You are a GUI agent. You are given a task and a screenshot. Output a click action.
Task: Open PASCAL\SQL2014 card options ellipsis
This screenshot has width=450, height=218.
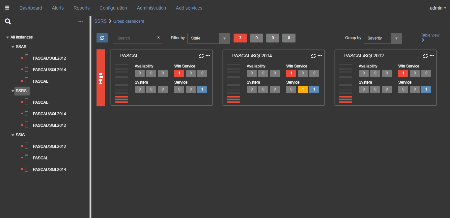pyautogui.click(x=320, y=56)
